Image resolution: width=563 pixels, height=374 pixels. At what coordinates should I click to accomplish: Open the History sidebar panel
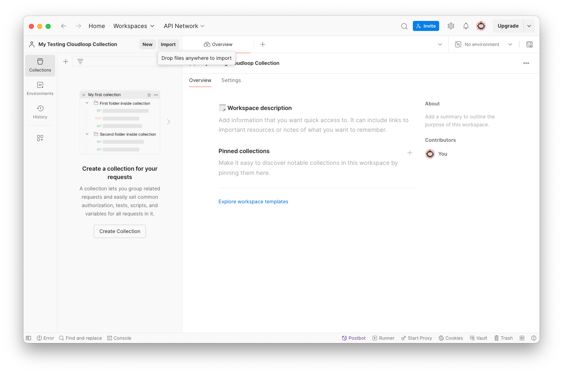[40, 112]
